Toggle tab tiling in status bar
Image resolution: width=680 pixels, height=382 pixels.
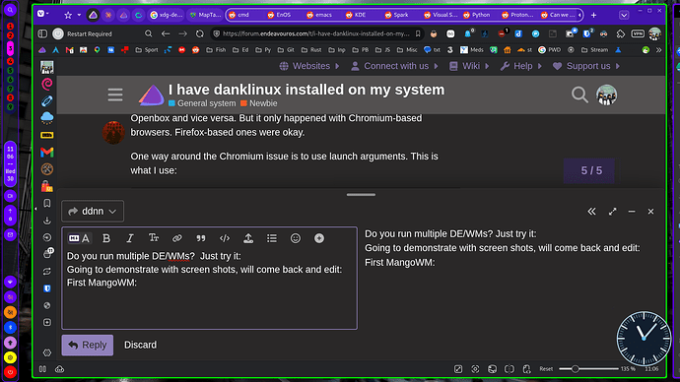point(510,369)
